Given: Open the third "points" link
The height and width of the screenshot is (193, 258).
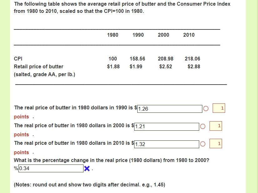Looking at the screenshot, I should coord(21,152).
